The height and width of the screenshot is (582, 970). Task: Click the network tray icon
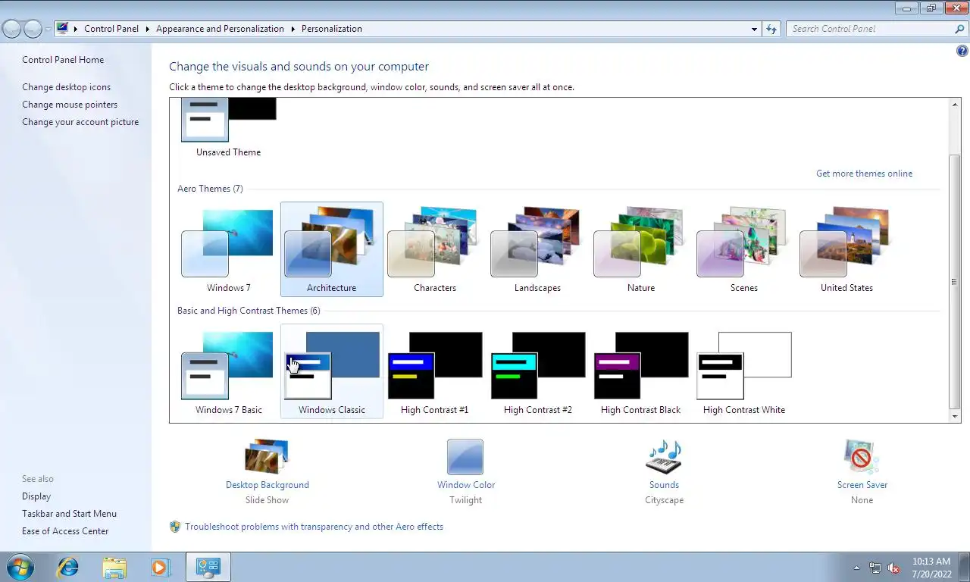(875, 568)
